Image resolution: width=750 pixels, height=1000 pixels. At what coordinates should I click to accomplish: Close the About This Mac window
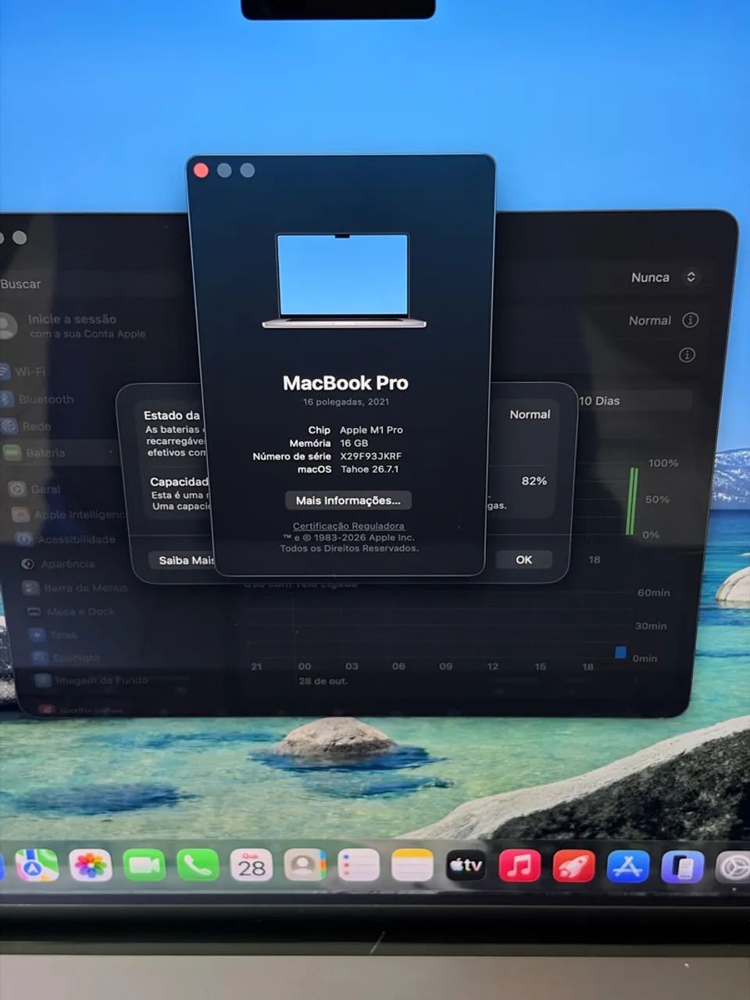coord(201,170)
